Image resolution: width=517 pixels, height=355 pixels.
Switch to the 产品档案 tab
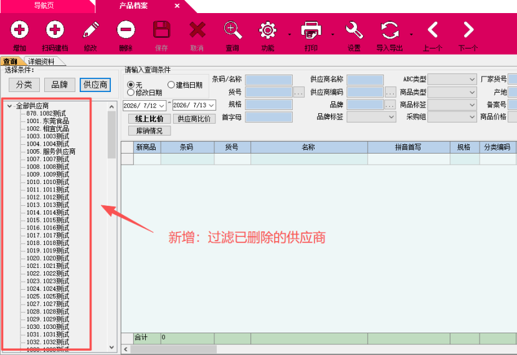click(x=133, y=6)
